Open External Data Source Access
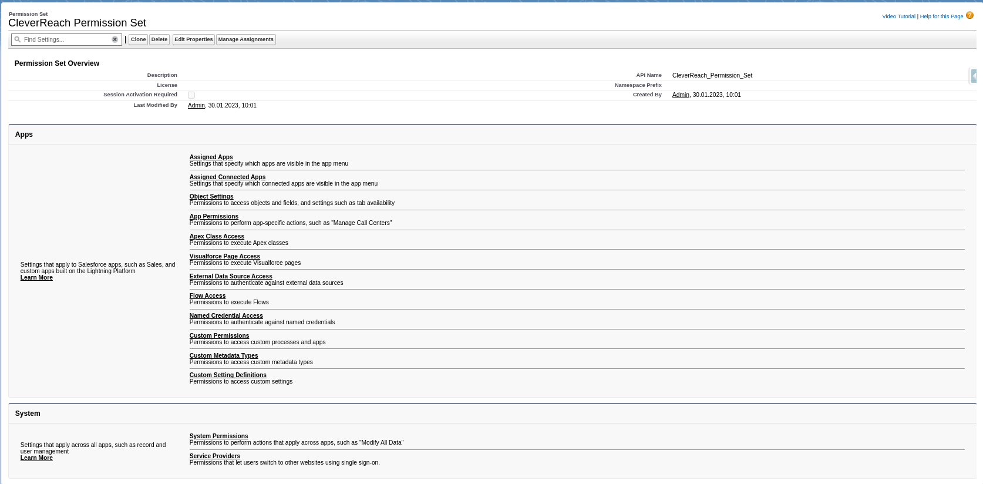 [231, 277]
